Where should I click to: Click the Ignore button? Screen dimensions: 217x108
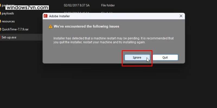coord(137,58)
